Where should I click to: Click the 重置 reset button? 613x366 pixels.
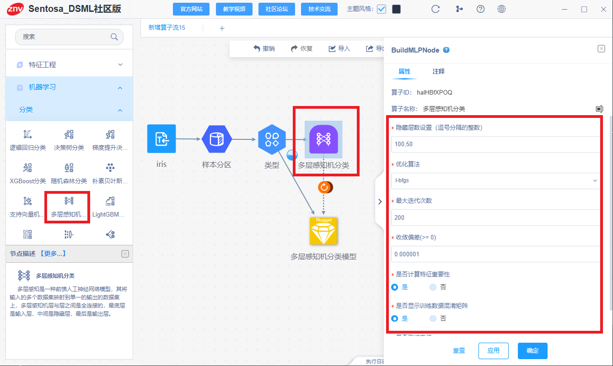tap(459, 351)
